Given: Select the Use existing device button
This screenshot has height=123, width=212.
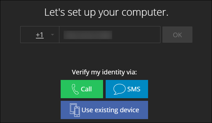Looking at the screenshot, I should (104, 110).
